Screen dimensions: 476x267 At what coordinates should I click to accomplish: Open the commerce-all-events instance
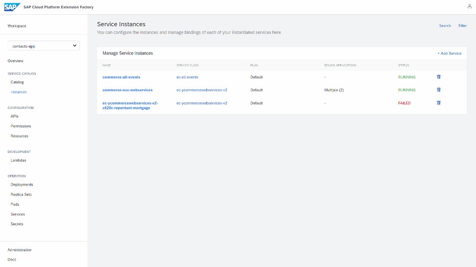pyautogui.click(x=121, y=77)
